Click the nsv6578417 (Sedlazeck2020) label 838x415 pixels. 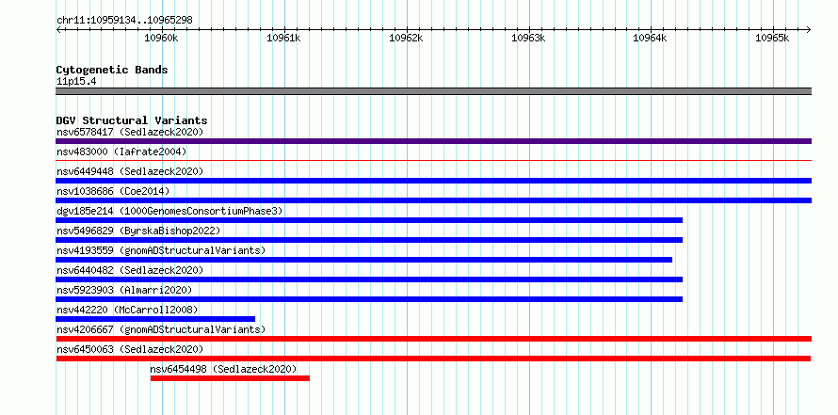130,132
